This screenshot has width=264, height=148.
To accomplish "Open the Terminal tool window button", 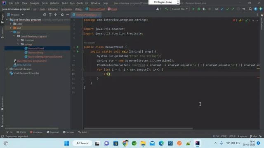I will (x=53, y=132).
